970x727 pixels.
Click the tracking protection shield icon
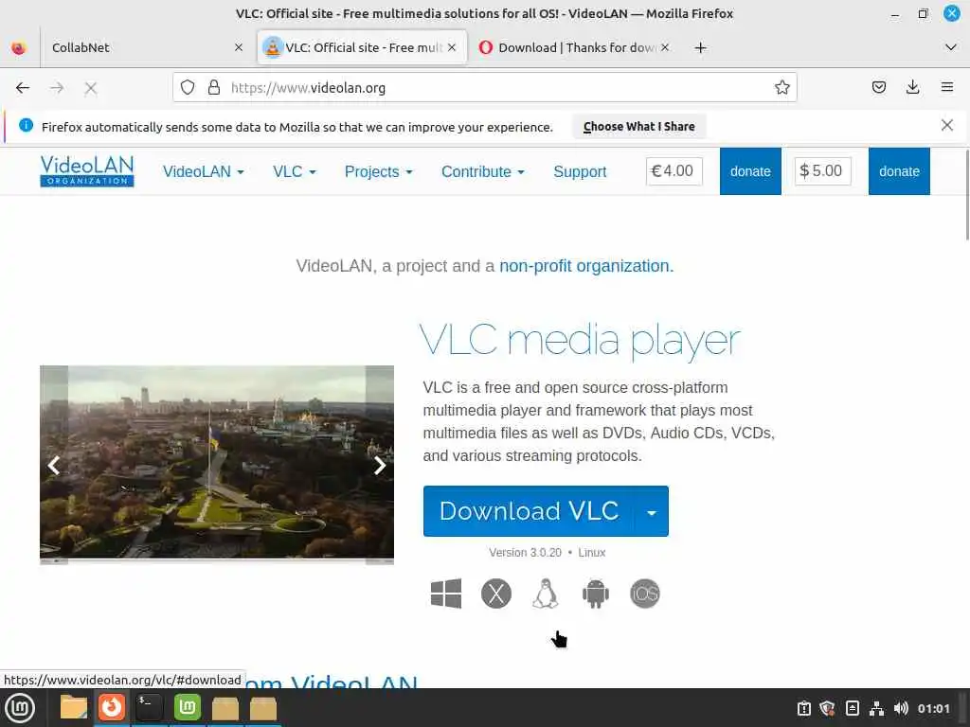188,88
